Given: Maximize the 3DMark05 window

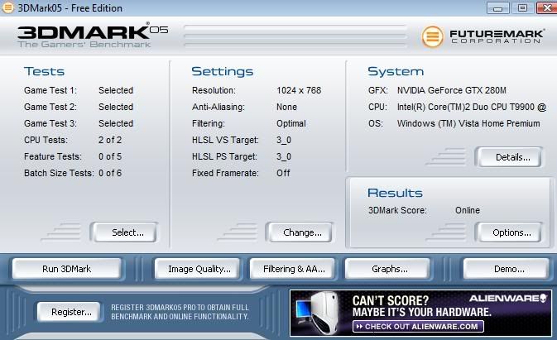Looking at the screenshot, I should coord(522,7).
